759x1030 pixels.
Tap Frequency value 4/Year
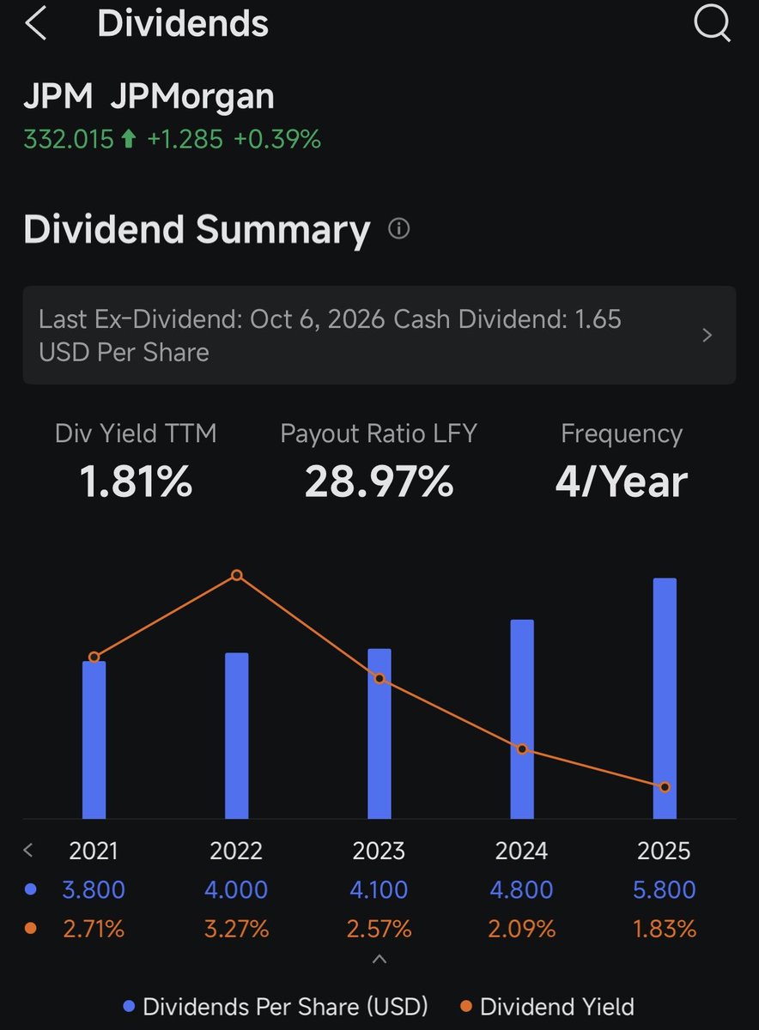[622, 482]
